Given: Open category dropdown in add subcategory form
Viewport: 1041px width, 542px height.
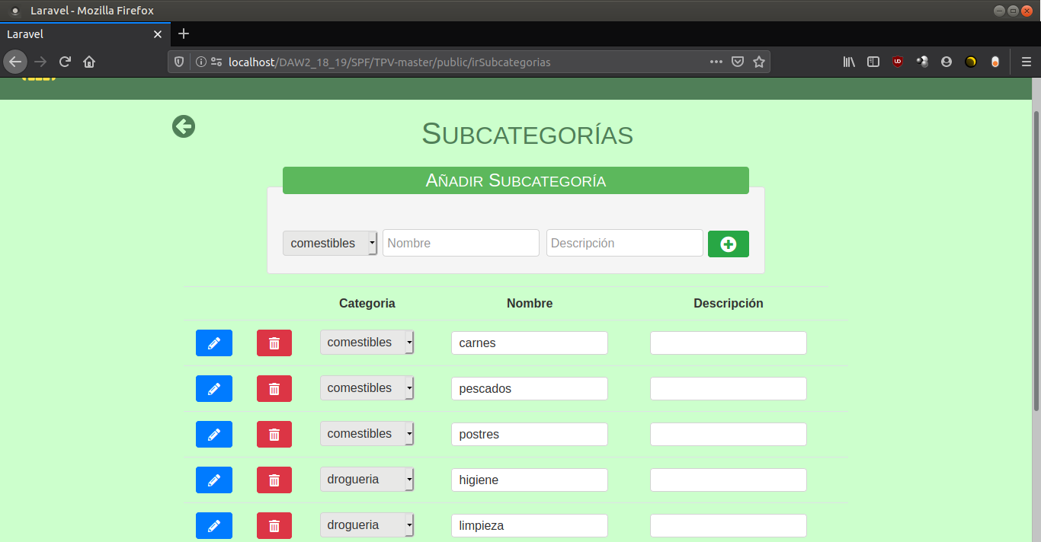Looking at the screenshot, I should coord(330,244).
